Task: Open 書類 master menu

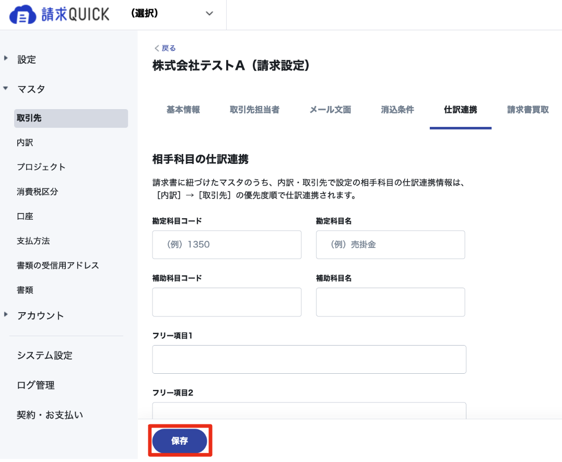Action: pyautogui.click(x=25, y=290)
